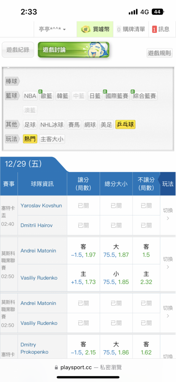
Task: Open the 訊息 messages with red badge
Action: coord(161,29)
